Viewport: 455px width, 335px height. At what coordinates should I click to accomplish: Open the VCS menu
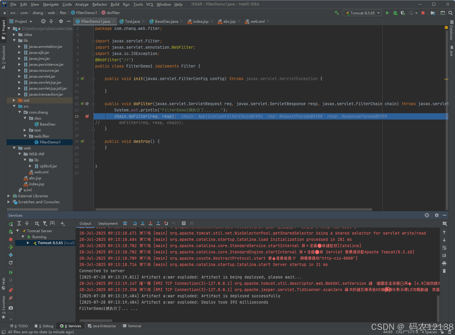click(x=150, y=4)
